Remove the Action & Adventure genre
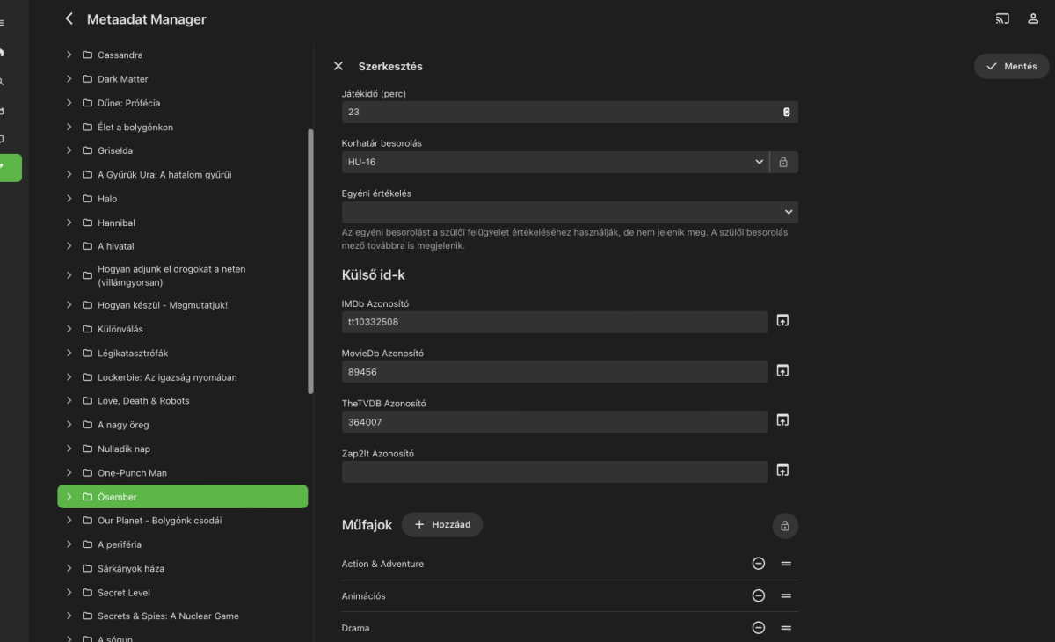The height and width of the screenshot is (642, 1055). (758, 564)
